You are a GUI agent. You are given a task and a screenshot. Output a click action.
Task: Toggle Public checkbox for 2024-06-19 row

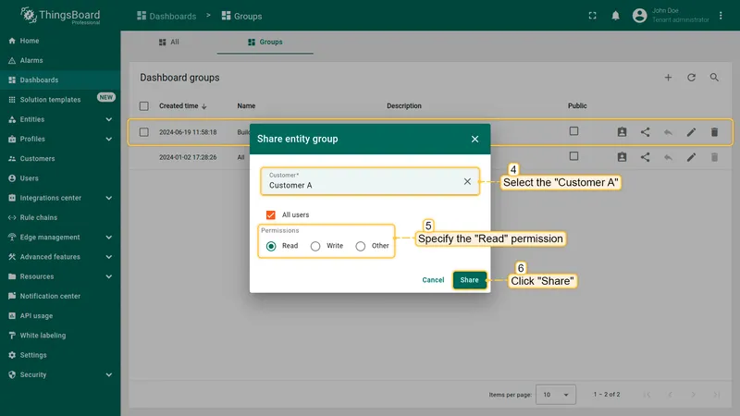(573, 131)
